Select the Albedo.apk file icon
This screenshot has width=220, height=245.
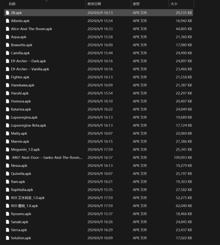(x=7, y=21)
